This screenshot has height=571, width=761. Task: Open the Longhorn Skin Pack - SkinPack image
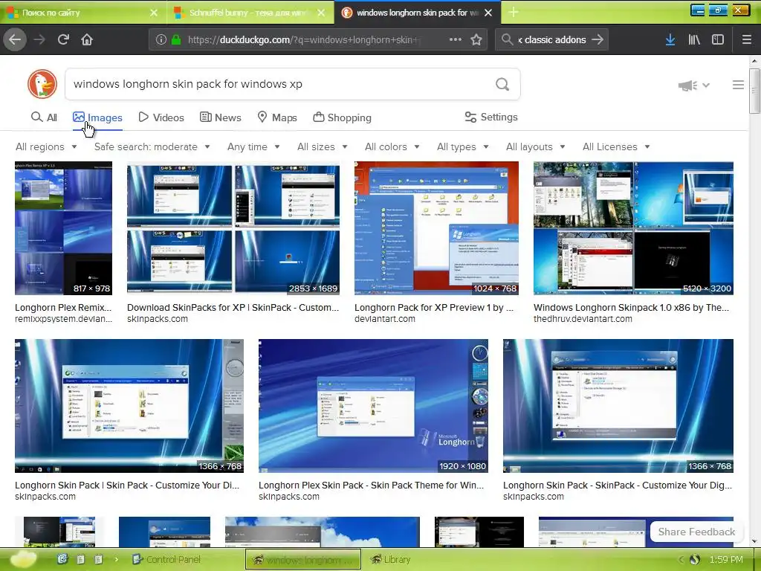618,405
